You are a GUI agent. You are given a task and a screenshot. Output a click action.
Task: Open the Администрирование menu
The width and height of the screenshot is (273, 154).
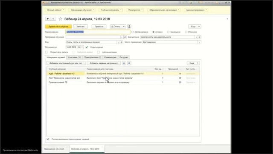tap(196, 10)
